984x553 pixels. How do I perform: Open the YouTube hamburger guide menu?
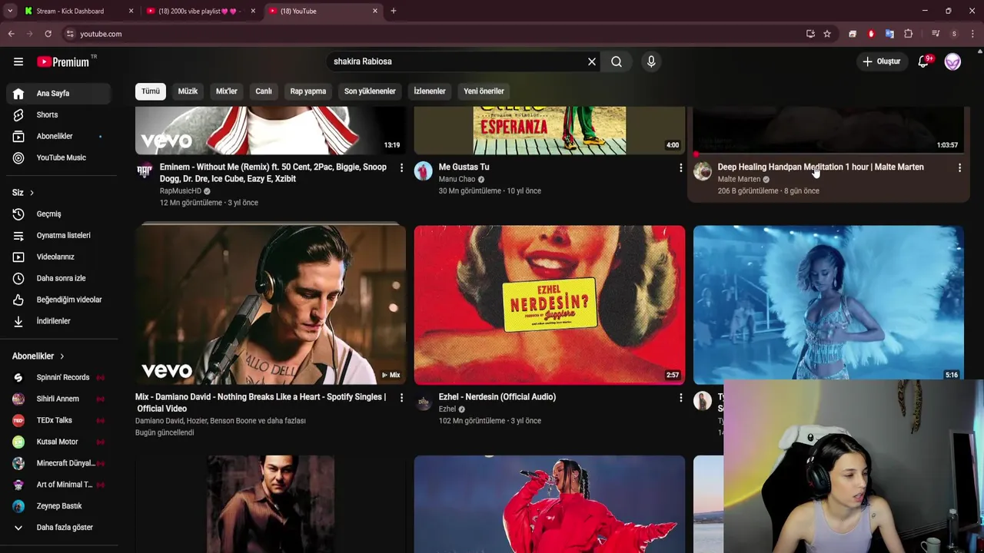pyautogui.click(x=18, y=61)
